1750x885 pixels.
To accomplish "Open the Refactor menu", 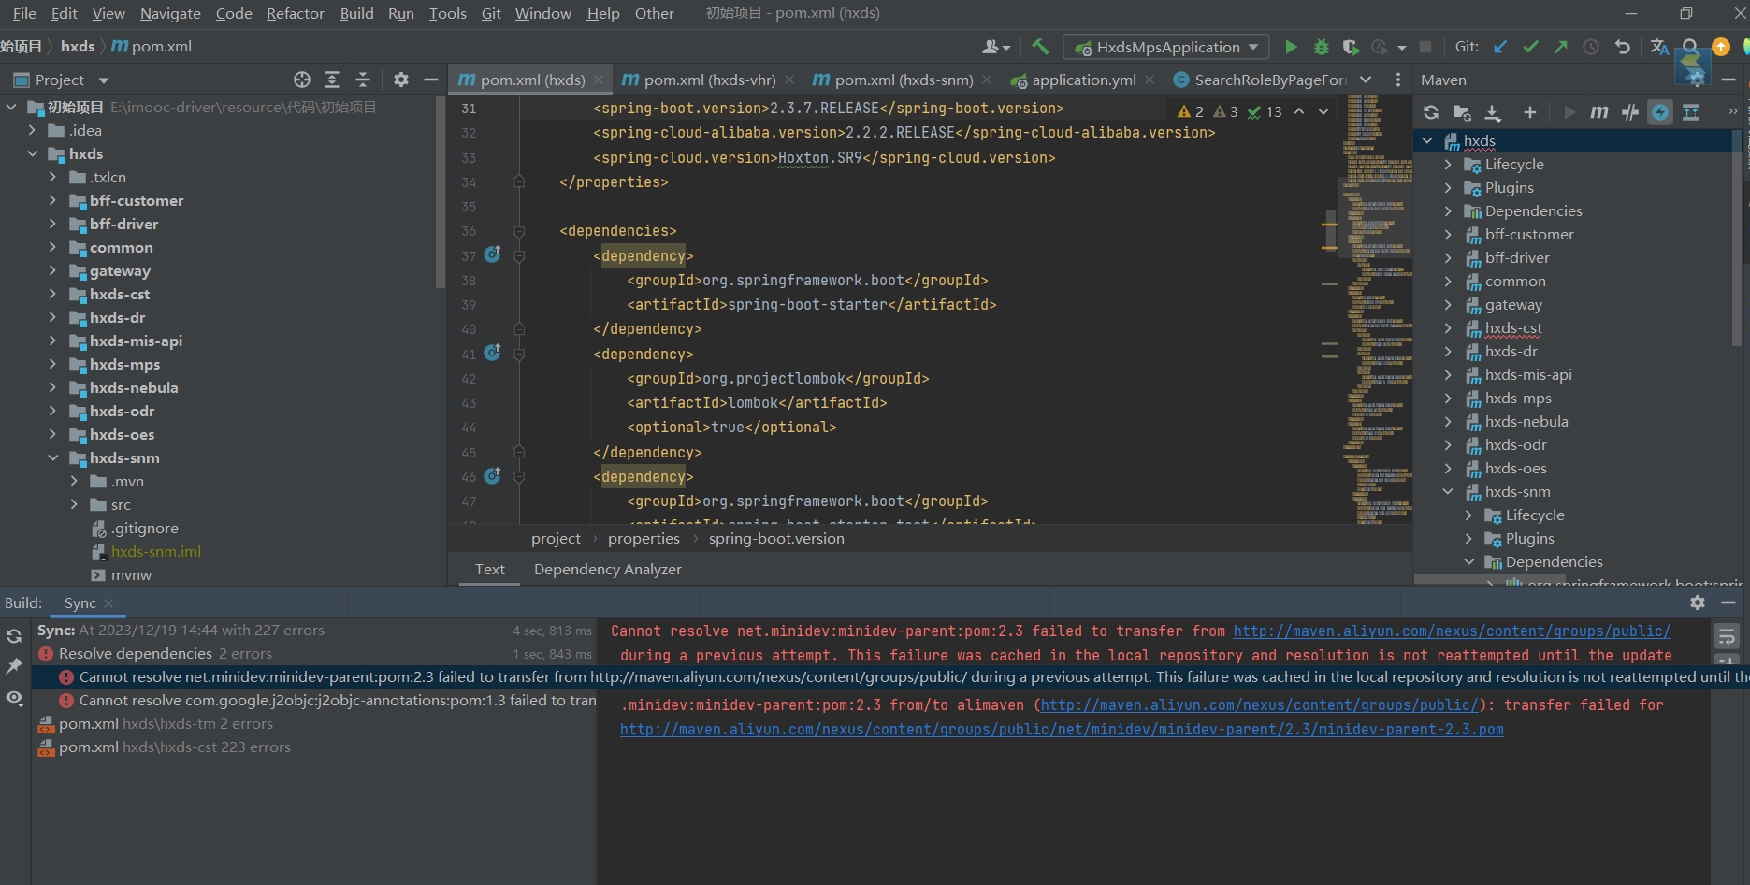I will coord(295,13).
